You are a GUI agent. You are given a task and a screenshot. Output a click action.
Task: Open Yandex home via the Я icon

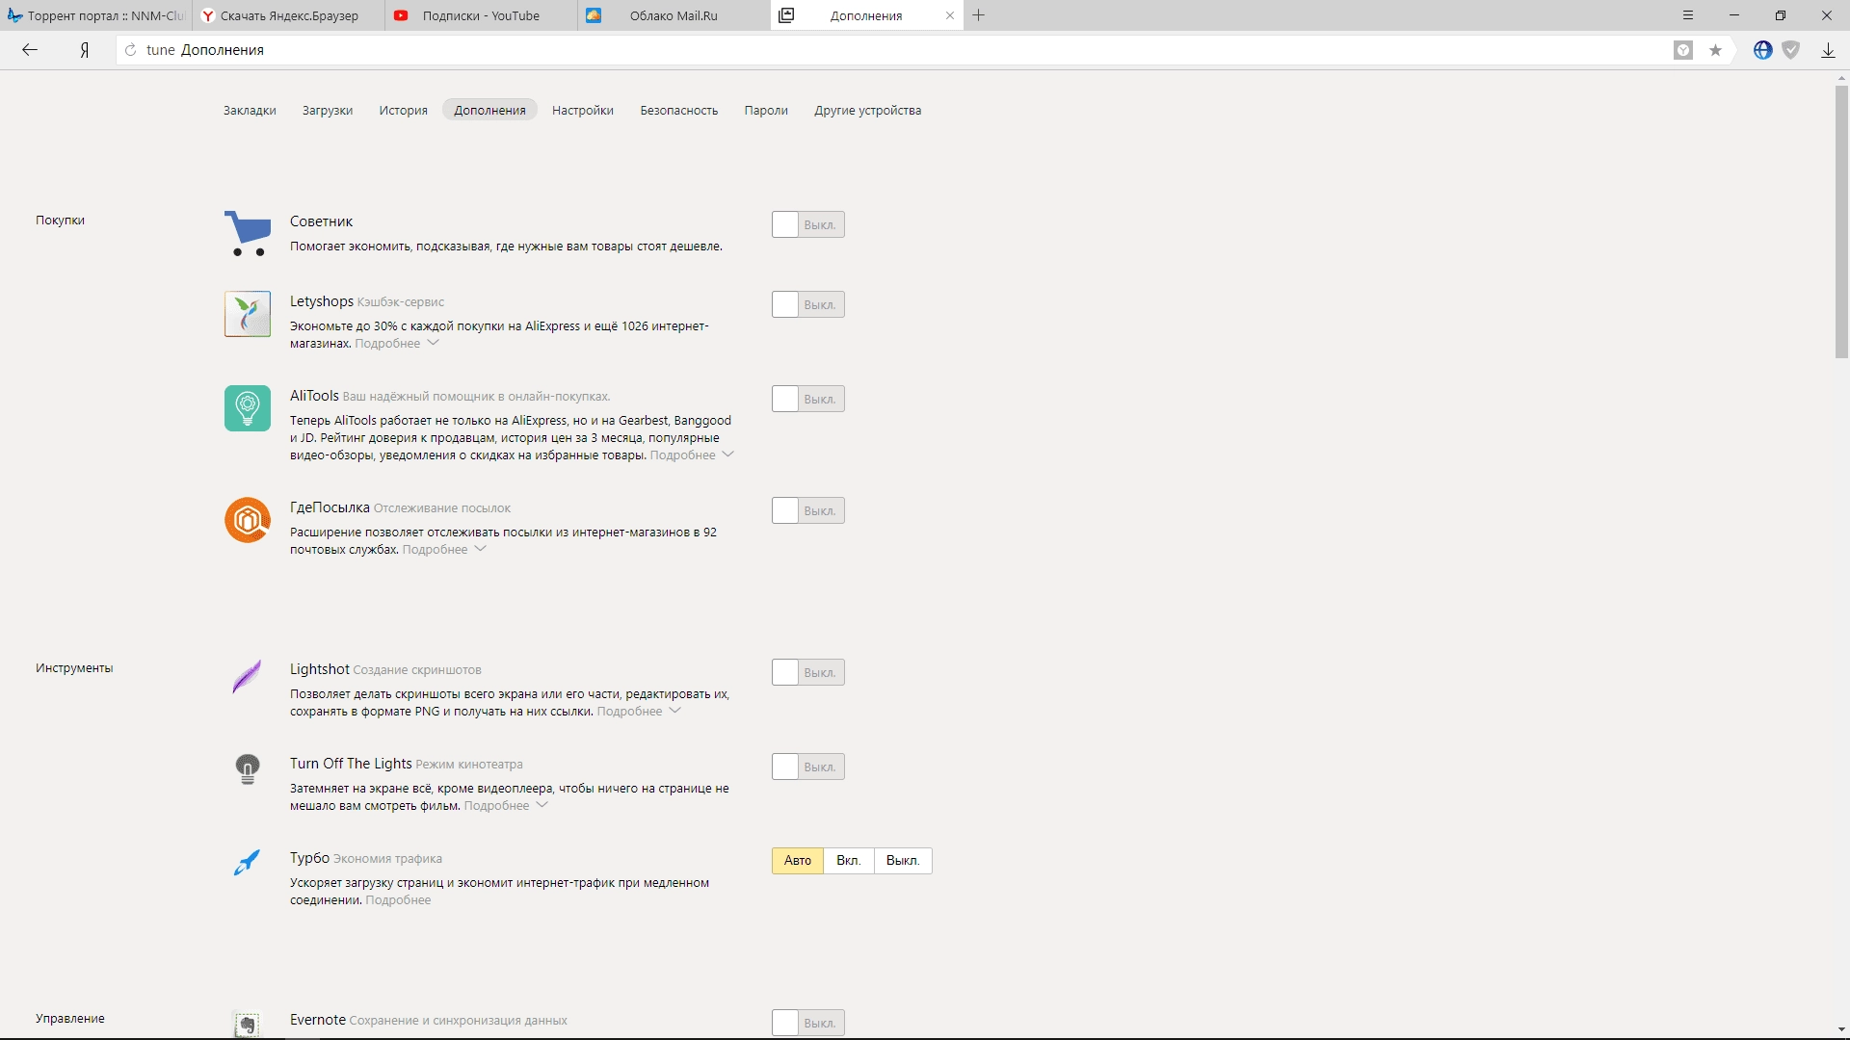point(85,50)
